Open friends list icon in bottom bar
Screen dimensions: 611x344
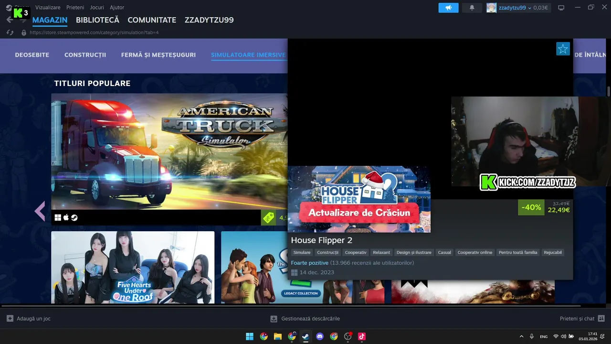point(601,318)
